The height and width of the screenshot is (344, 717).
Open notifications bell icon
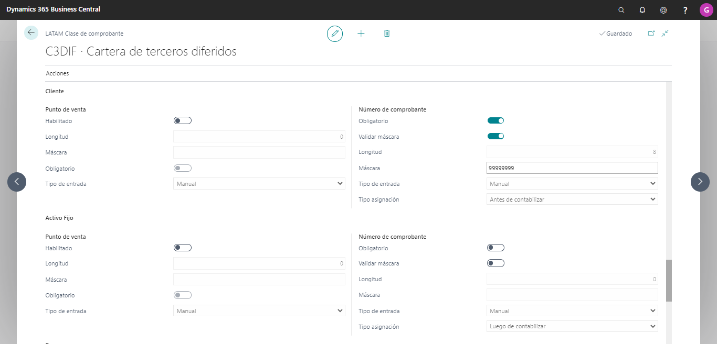642,10
